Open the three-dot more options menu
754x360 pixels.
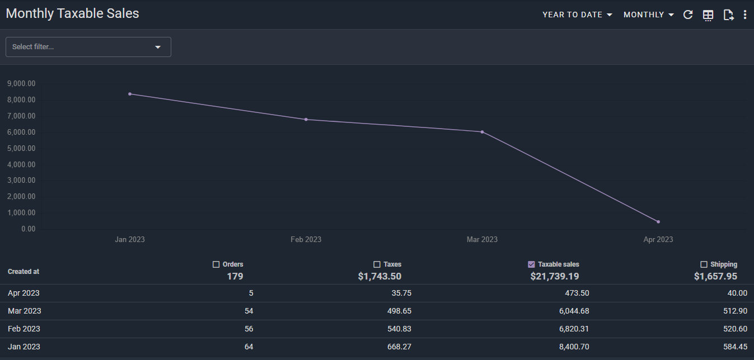[x=744, y=15]
